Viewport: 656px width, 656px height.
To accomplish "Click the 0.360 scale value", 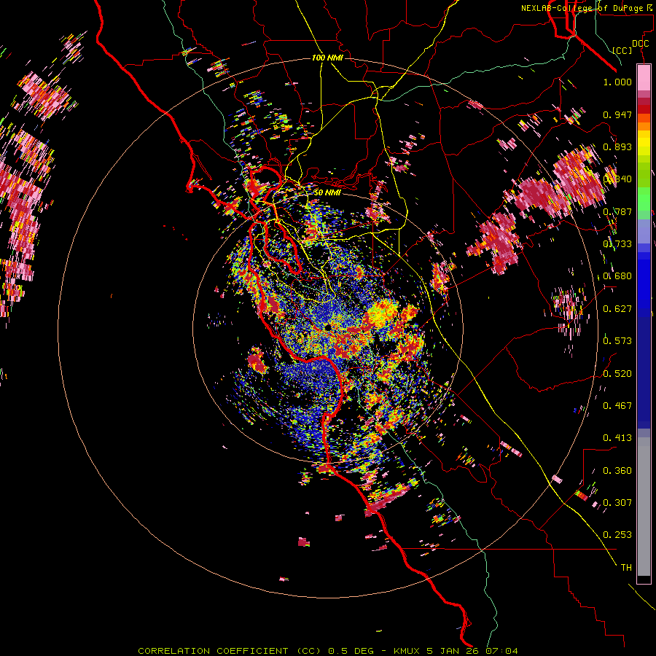I will (x=617, y=471).
